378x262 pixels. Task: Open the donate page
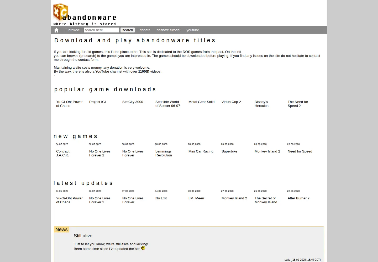[x=145, y=30]
